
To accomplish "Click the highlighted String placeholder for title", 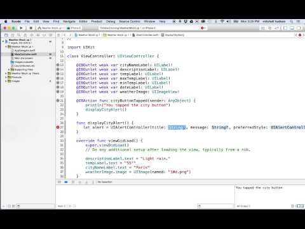I will click(x=177, y=127).
